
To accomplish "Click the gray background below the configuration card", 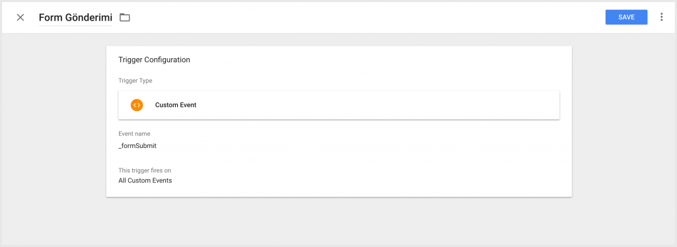I will point(339,222).
